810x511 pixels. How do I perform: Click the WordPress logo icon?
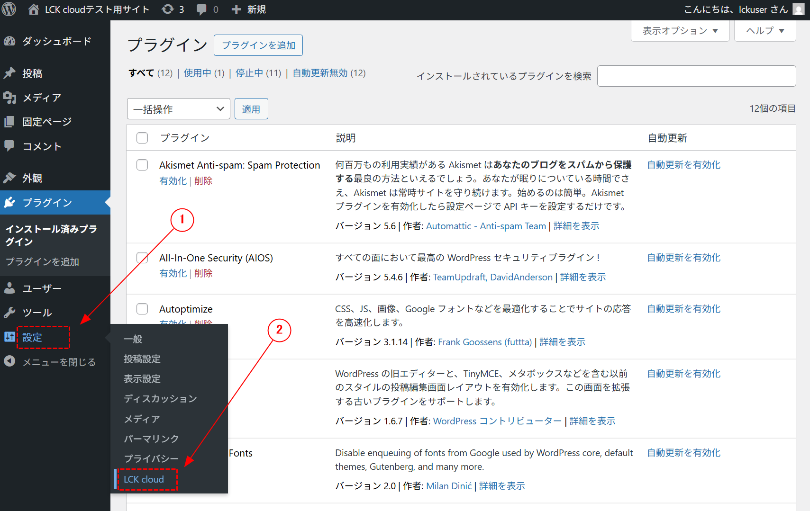tap(9, 9)
